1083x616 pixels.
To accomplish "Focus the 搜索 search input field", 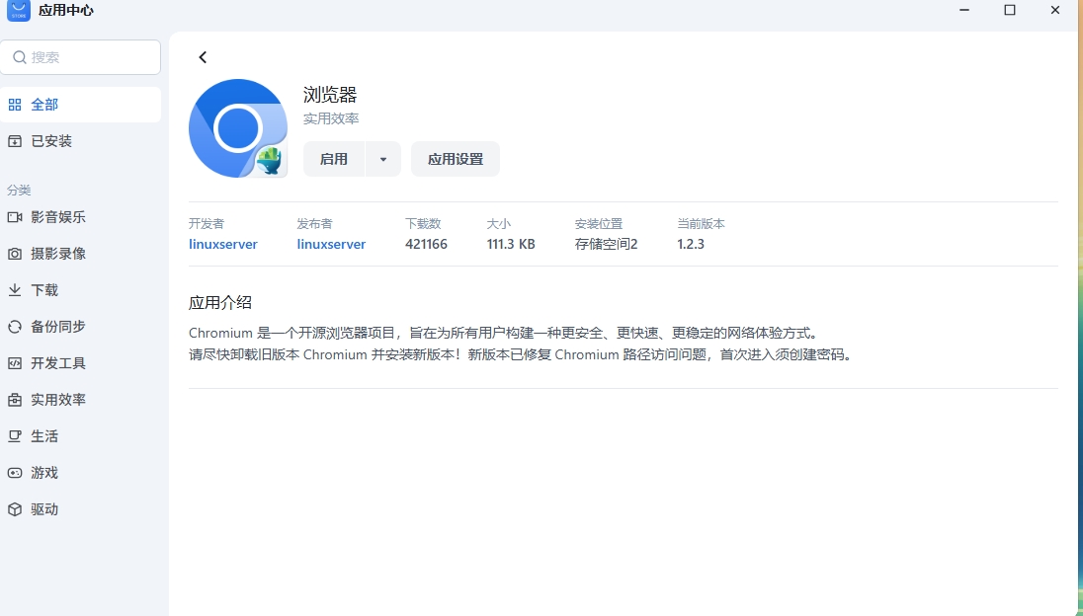I will pos(80,57).
